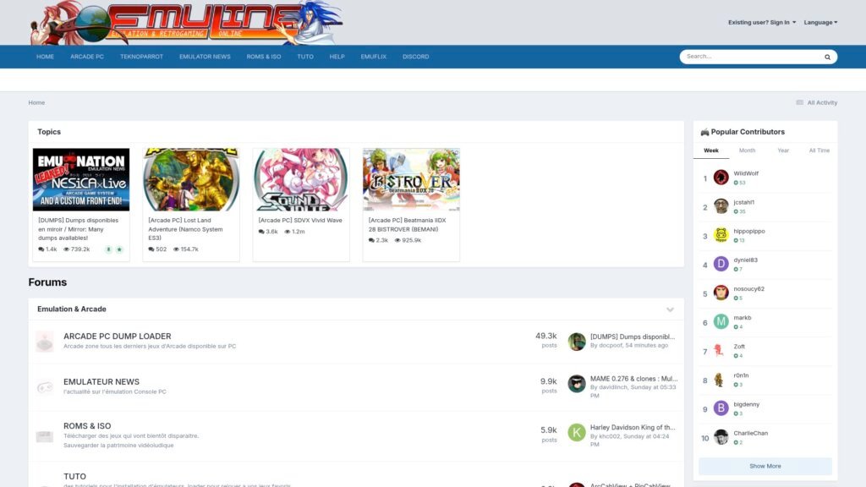Open dyniel83's letter D avatar
Image resolution: width=866 pixels, height=487 pixels.
coord(721,264)
